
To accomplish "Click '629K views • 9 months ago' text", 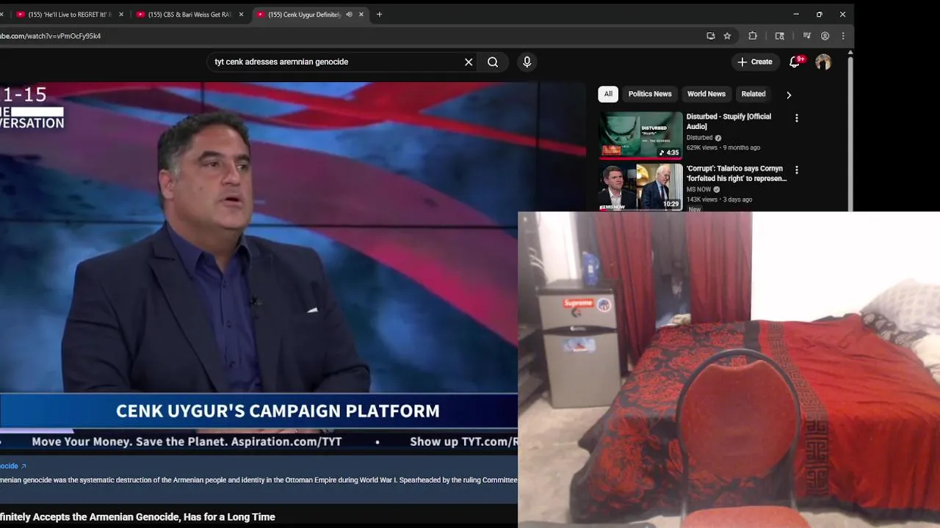I will tap(723, 148).
